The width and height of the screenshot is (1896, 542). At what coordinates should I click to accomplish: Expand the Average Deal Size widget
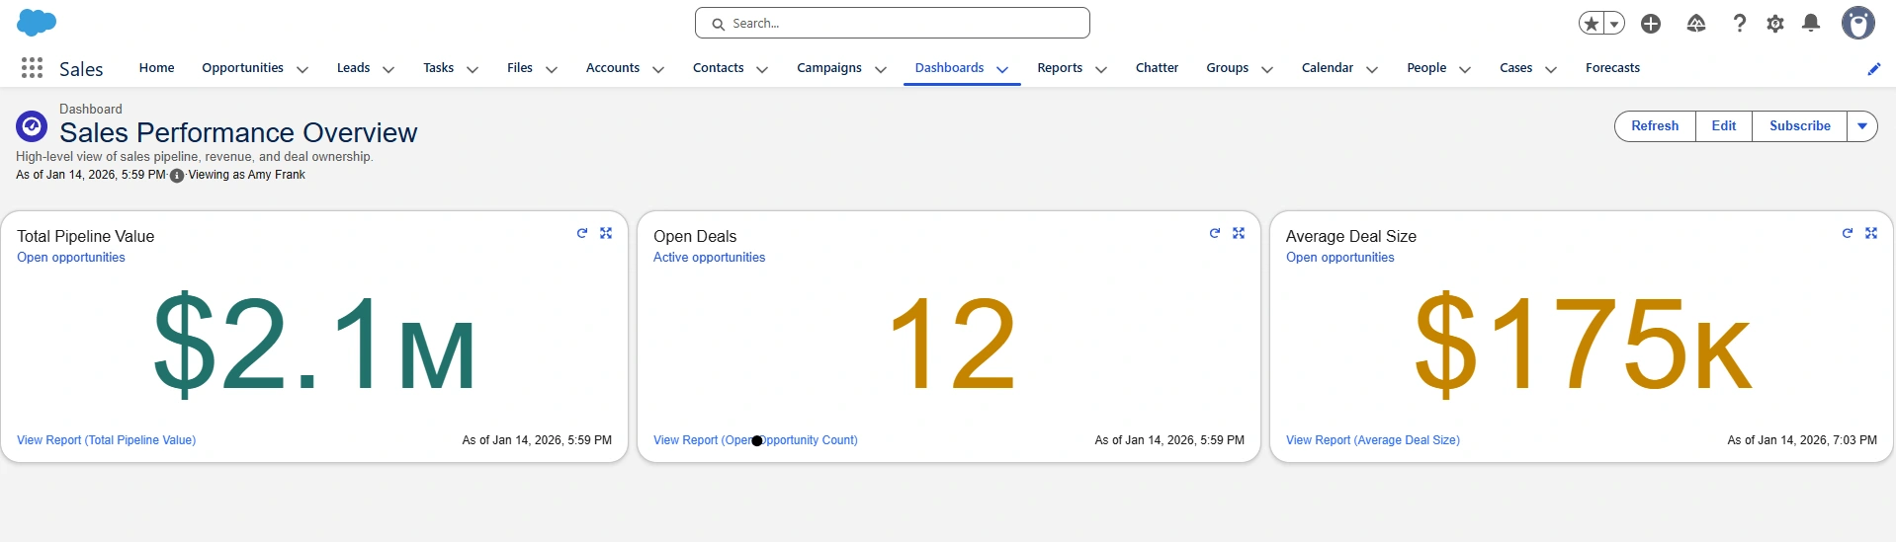click(x=1871, y=233)
